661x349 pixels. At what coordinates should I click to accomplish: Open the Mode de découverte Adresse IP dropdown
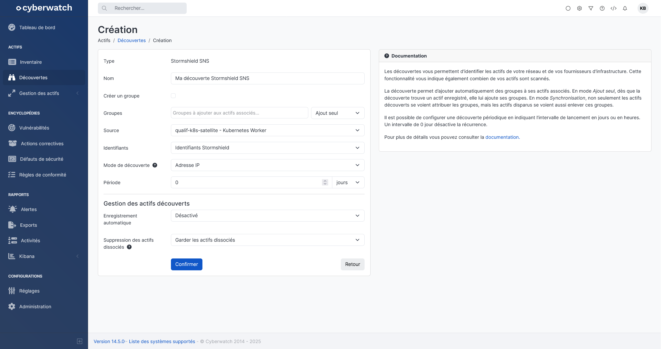click(267, 165)
